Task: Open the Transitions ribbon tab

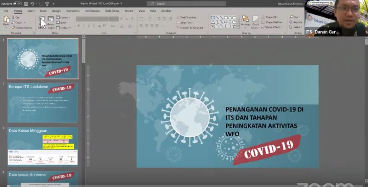Action: (x=73, y=11)
